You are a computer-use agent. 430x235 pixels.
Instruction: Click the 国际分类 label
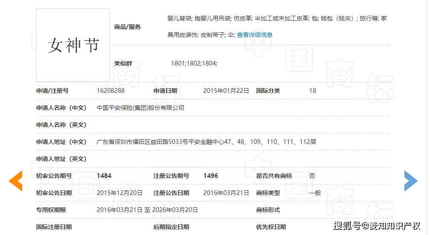tap(268, 91)
